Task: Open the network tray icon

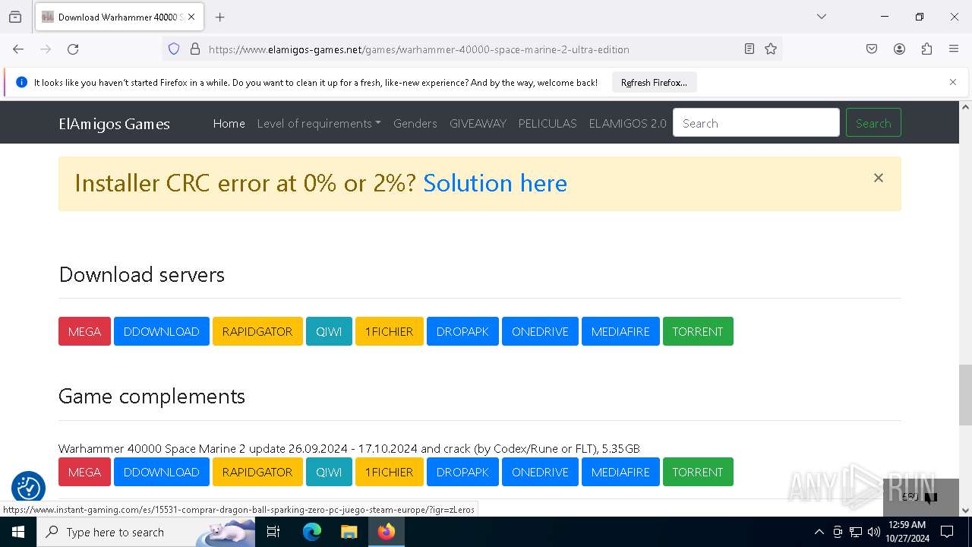Action: click(x=856, y=532)
